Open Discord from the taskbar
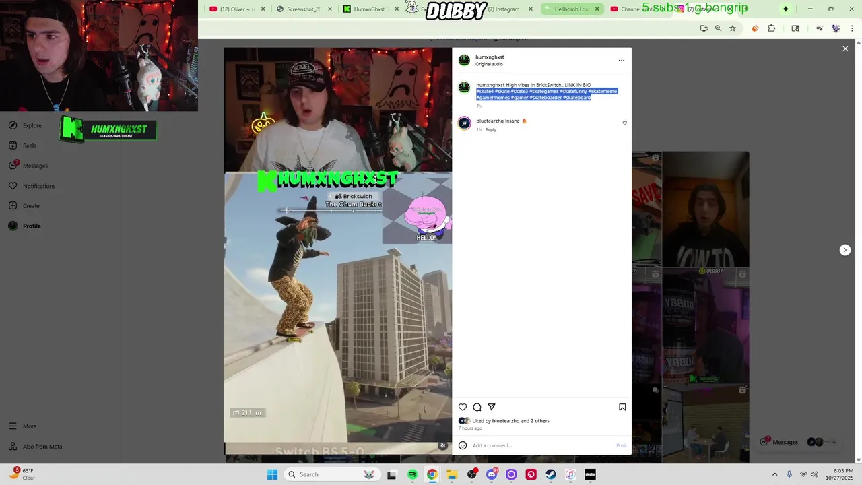 coord(492,474)
